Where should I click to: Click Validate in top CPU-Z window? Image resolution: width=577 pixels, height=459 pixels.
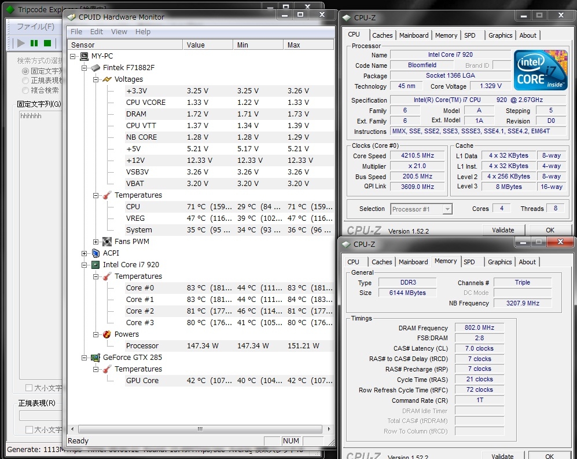503,230
